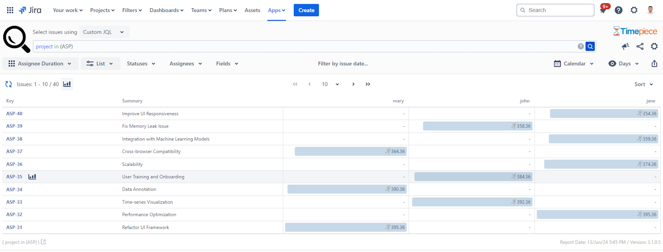Open issue ASP-40
The width and height of the screenshot is (663, 252).
pyautogui.click(x=14, y=114)
